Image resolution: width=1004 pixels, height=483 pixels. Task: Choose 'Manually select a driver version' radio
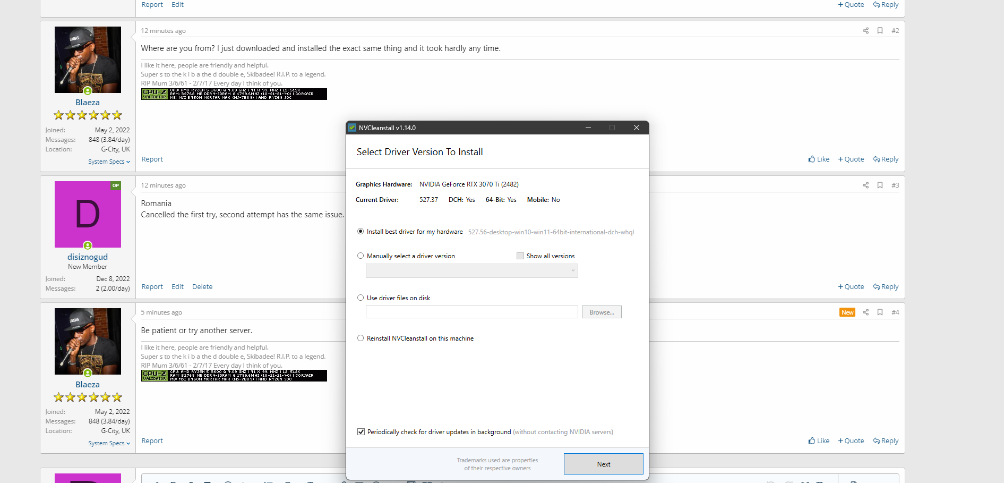tap(361, 256)
